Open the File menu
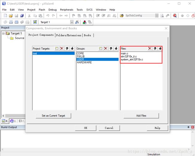The image size is (195, 156). pos(4,10)
